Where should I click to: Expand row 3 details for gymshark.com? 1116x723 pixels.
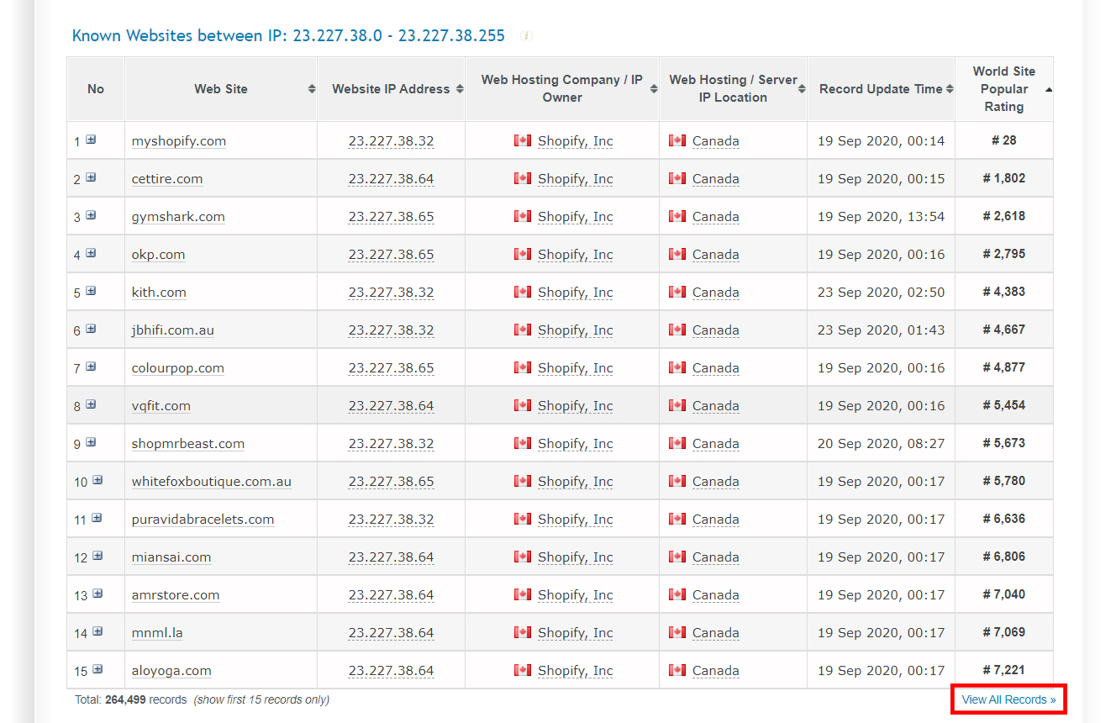point(91,215)
